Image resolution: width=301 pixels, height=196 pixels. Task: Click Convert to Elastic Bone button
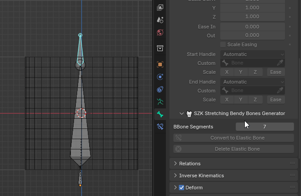(234, 138)
